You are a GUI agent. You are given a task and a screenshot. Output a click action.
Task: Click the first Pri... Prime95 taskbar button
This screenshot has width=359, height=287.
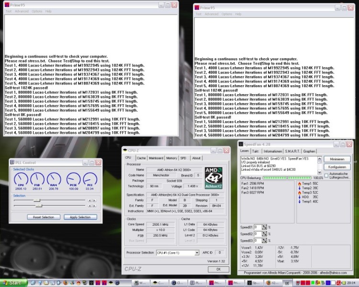coord(215,283)
